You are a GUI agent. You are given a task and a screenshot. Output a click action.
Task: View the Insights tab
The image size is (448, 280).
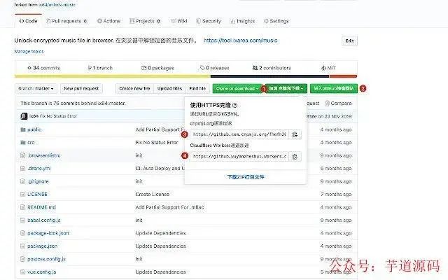point(243,21)
